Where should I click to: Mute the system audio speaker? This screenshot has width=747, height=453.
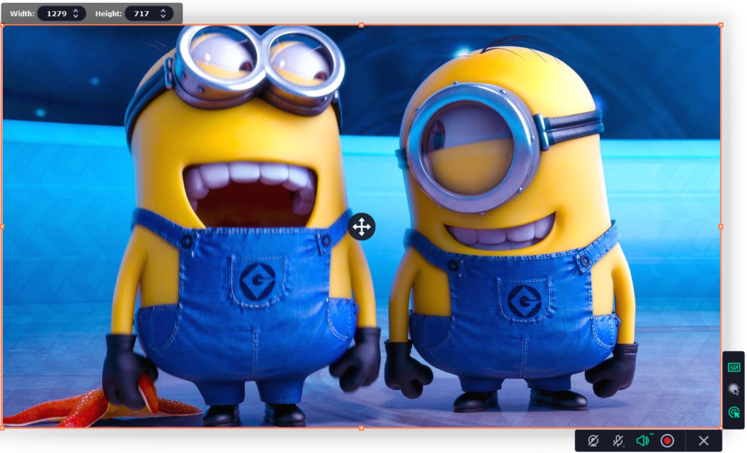pyautogui.click(x=643, y=441)
